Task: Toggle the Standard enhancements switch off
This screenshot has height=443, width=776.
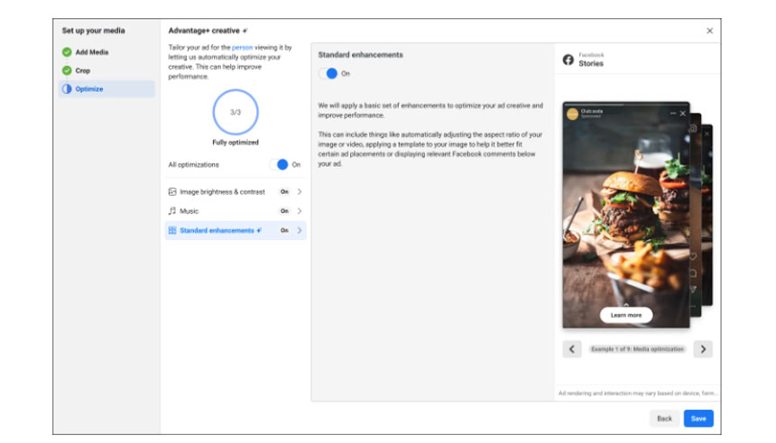Action: pyautogui.click(x=328, y=73)
